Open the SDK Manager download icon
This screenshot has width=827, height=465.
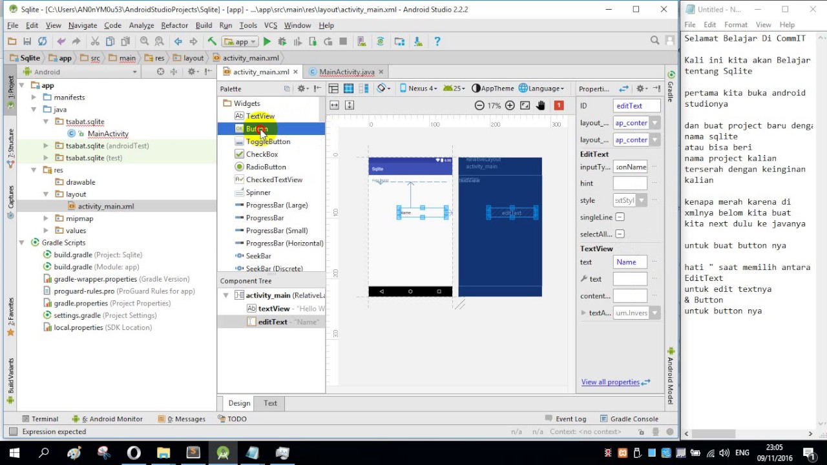tap(418, 41)
